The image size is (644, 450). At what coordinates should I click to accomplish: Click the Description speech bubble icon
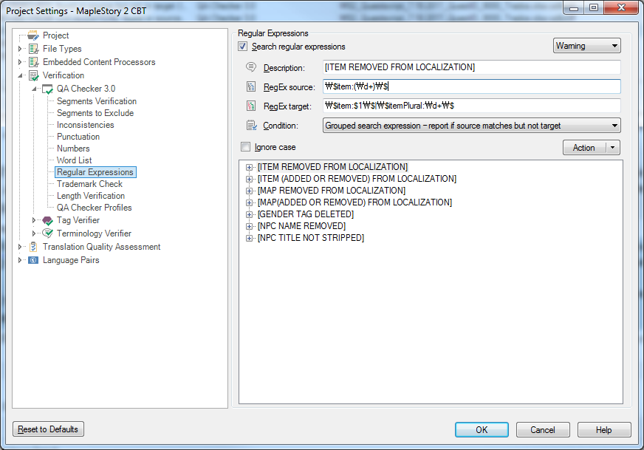[x=251, y=67]
